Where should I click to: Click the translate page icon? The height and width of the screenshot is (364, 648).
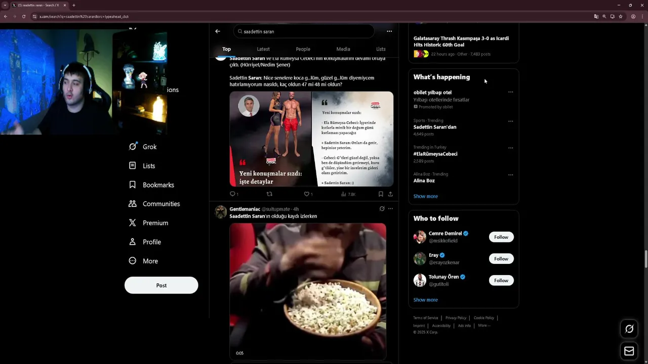pyautogui.click(x=596, y=16)
